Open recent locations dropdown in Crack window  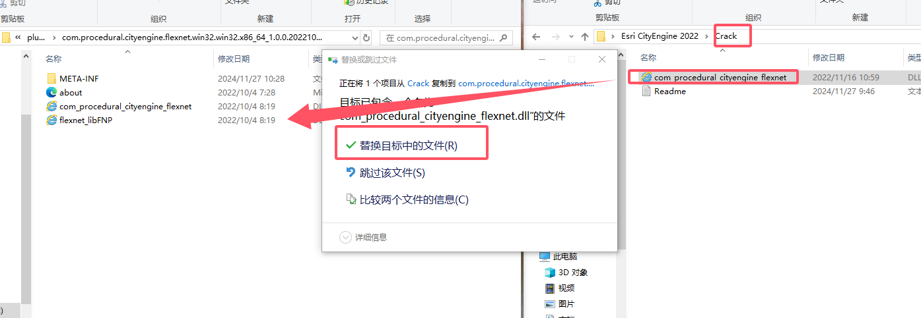click(x=570, y=36)
